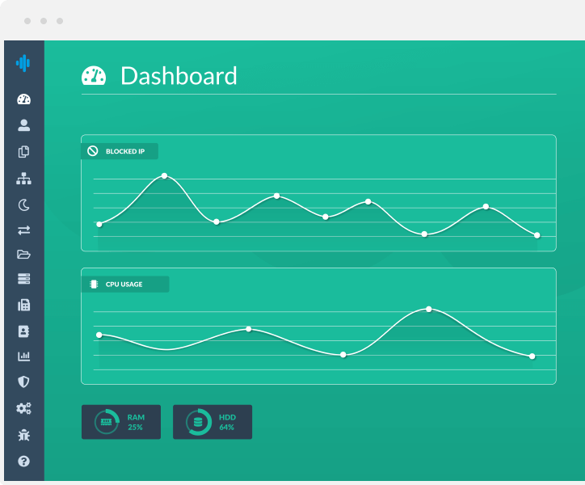The image size is (585, 485).
Task: Click the first data point of CPU Usage chart
Action: click(99, 335)
